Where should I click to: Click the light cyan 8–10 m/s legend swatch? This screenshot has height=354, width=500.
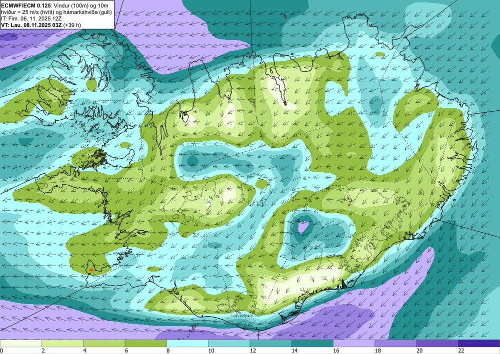(x=187, y=344)
